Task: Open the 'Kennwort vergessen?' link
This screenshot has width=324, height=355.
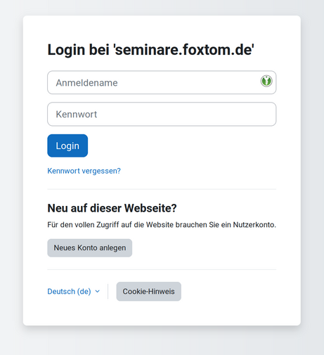Action: pyautogui.click(x=84, y=171)
